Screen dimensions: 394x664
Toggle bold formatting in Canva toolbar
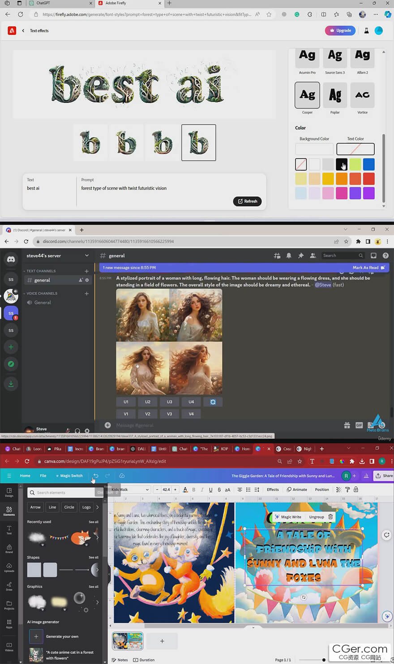(193, 490)
